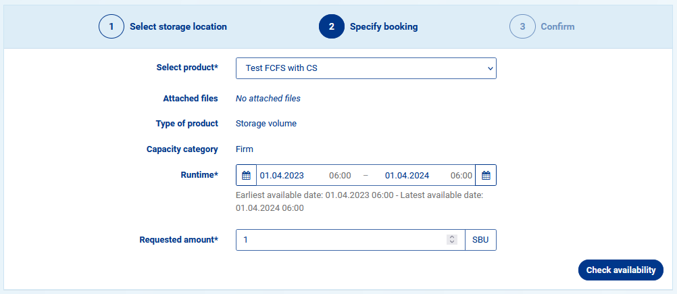677x294 pixels.
Task: Click the Requested amount spinner arrows
Action: tap(452, 240)
